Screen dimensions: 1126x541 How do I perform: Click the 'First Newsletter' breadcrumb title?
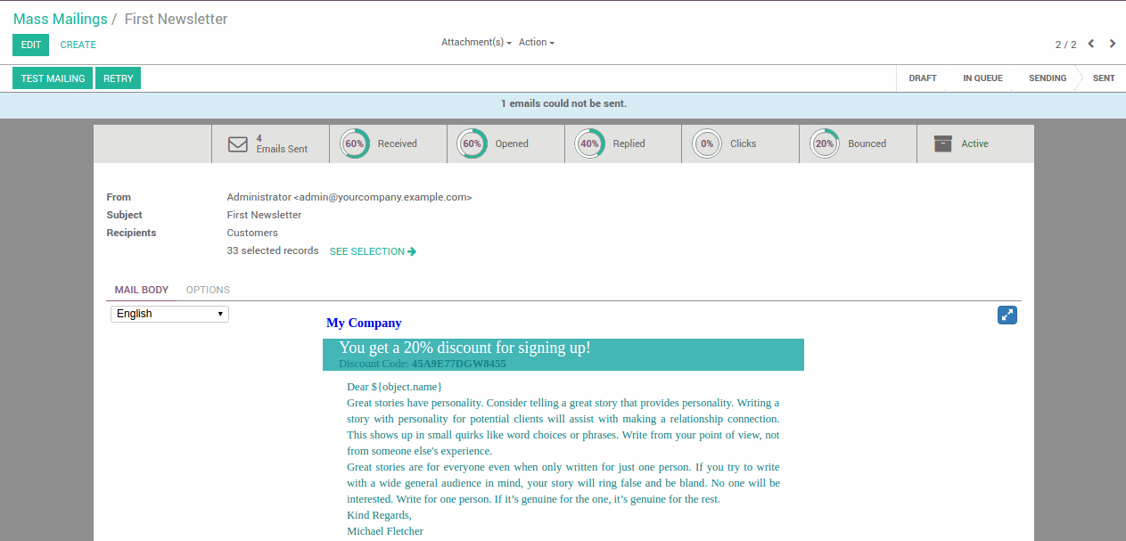coord(176,19)
